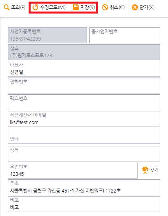Viewport: 168px width, 216px height.
Task: Save using the 저장(S) label
Action: [x=87, y=7]
